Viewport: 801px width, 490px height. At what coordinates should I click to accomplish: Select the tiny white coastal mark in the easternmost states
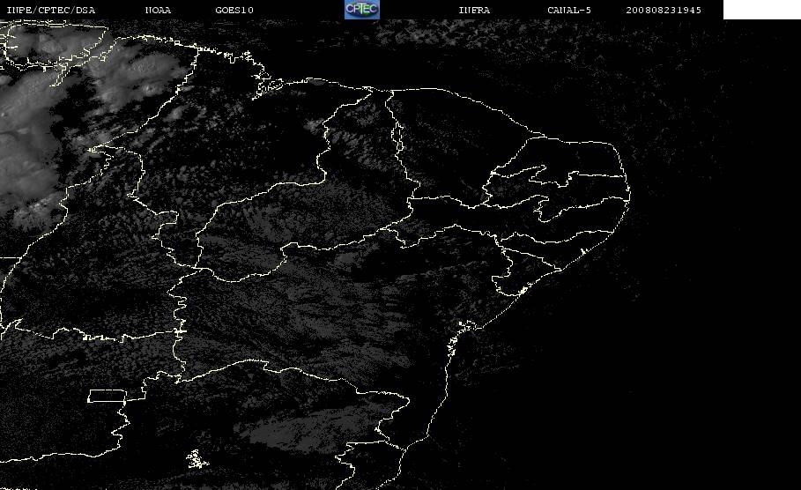[x=582, y=251]
